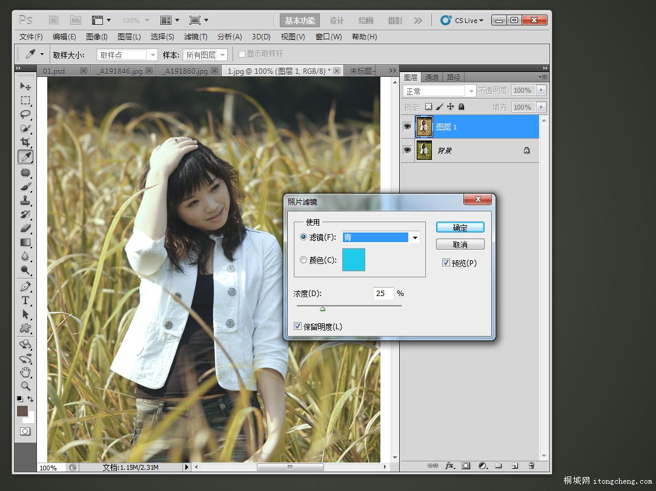The width and height of the screenshot is (656, 491).
Task: Select the Lasso tool
Action: pyautogui.click(x=25, y=114)
